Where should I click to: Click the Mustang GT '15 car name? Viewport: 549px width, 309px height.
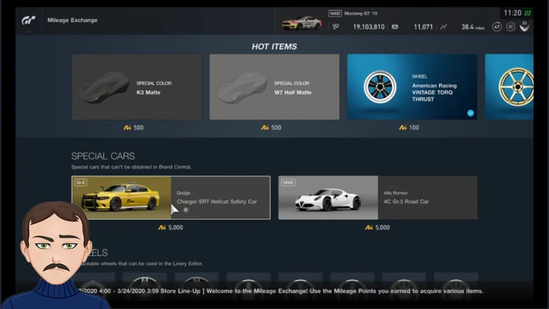[x=361, y=13]
